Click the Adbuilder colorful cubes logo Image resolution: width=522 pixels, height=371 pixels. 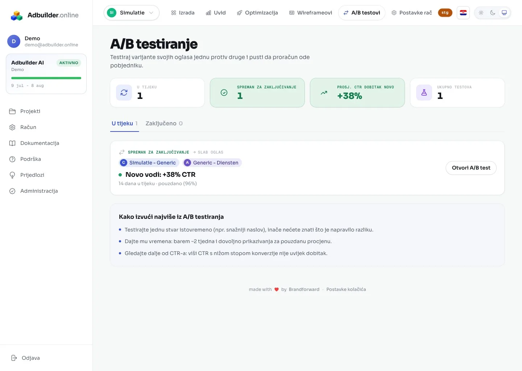point(17,15)
